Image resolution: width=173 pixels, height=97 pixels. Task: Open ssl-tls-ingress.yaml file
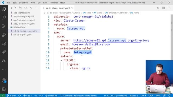click(x=22, y=35)
